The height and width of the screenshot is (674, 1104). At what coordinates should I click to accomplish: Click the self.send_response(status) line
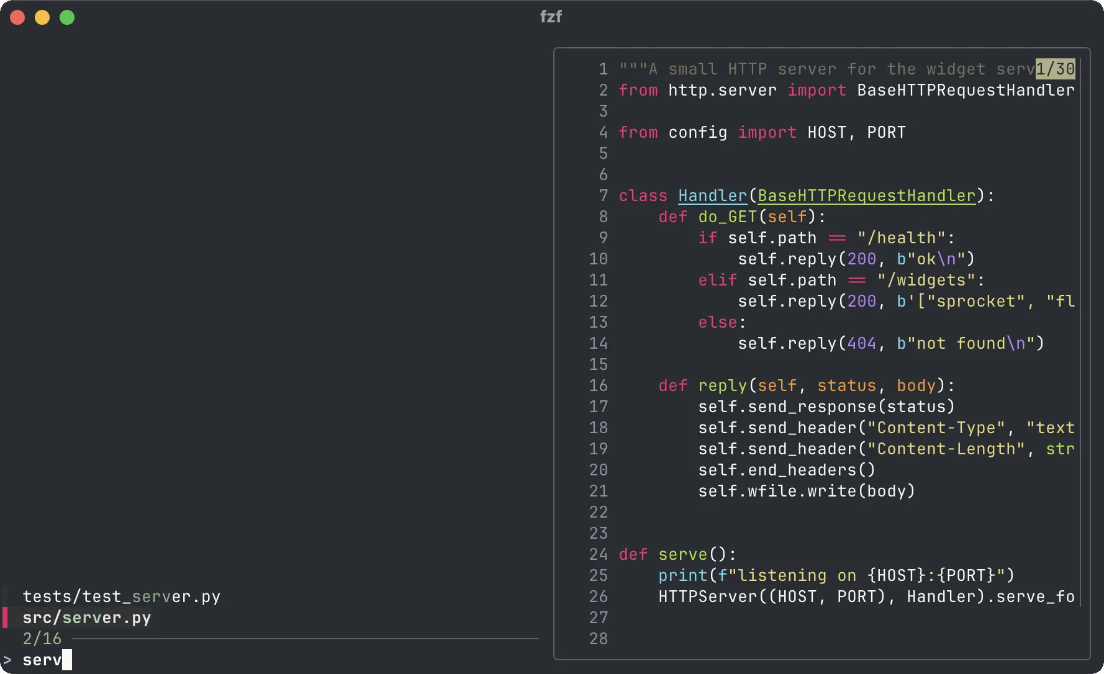click(x=826, y=407)
